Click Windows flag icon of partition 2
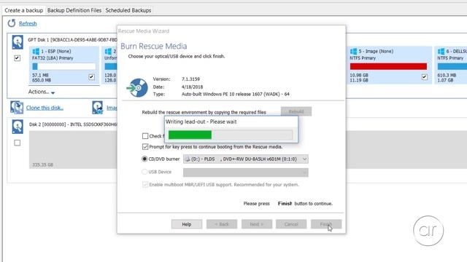This screenshot has width=467, height=262. click(109, 52)
